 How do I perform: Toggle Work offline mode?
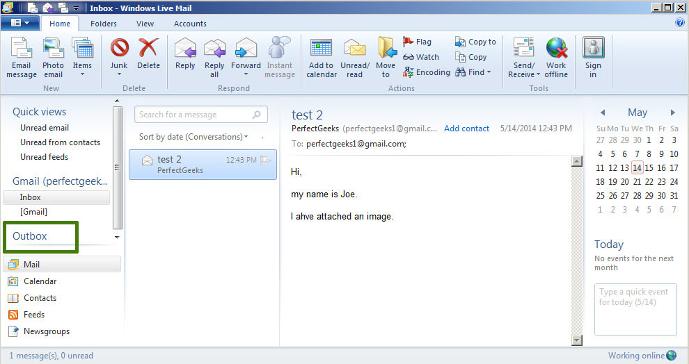556,58
